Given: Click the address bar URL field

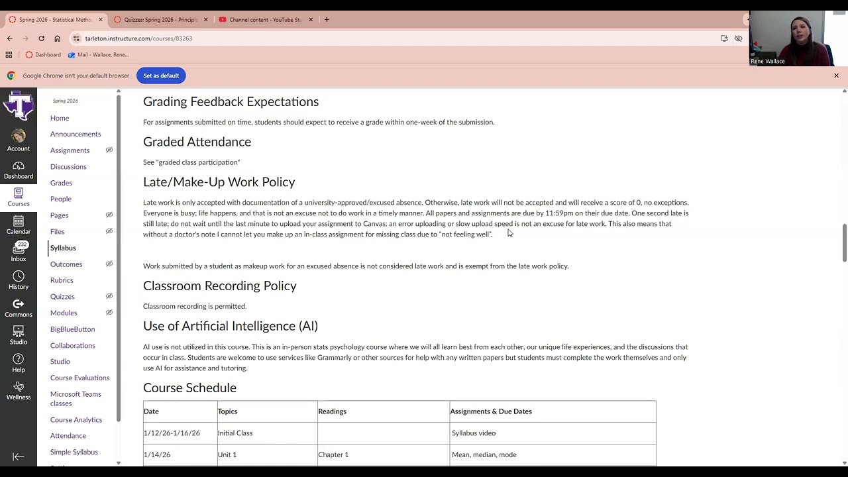Looking at the screenshot, I should click(397, 38).
